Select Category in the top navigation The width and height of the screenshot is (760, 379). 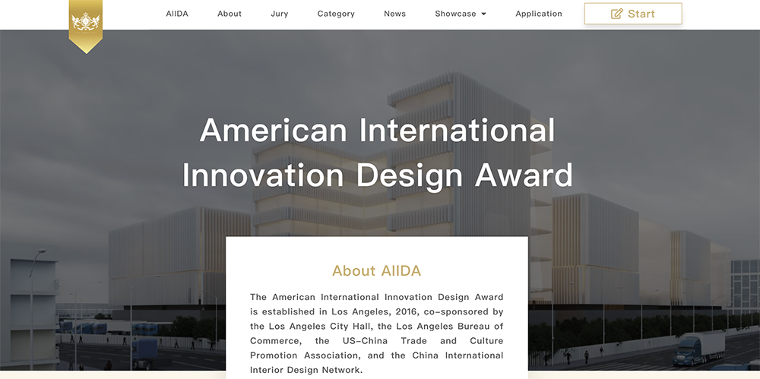tap(336, 14)
